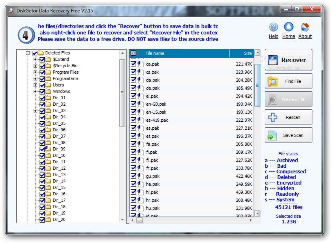Viewport: 332px width, 243px height.
Task: Click the up-folder icon in file list header
Action: tap(133, 53)
